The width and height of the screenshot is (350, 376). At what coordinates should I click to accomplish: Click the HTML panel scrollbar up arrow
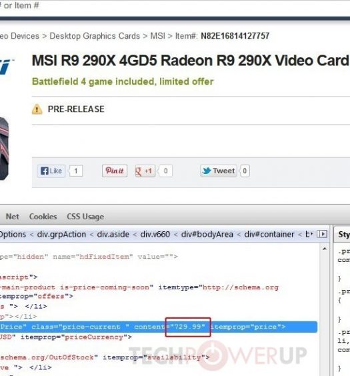pos(325,249)
